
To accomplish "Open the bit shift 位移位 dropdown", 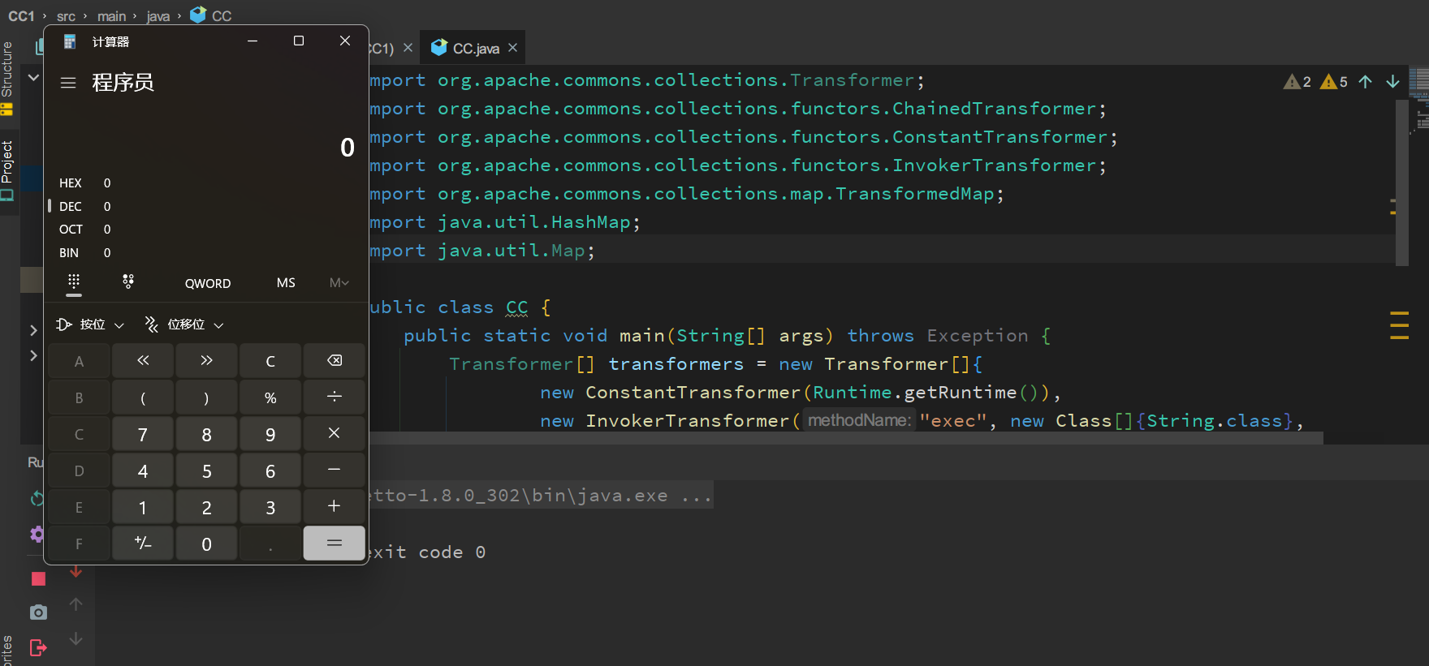I will [x=183, y=324].
